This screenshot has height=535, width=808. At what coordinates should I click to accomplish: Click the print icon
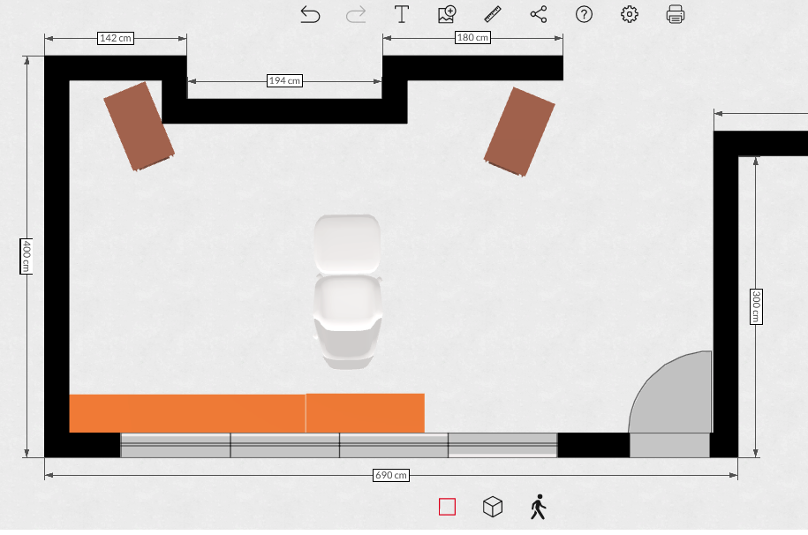coord(676,14)
